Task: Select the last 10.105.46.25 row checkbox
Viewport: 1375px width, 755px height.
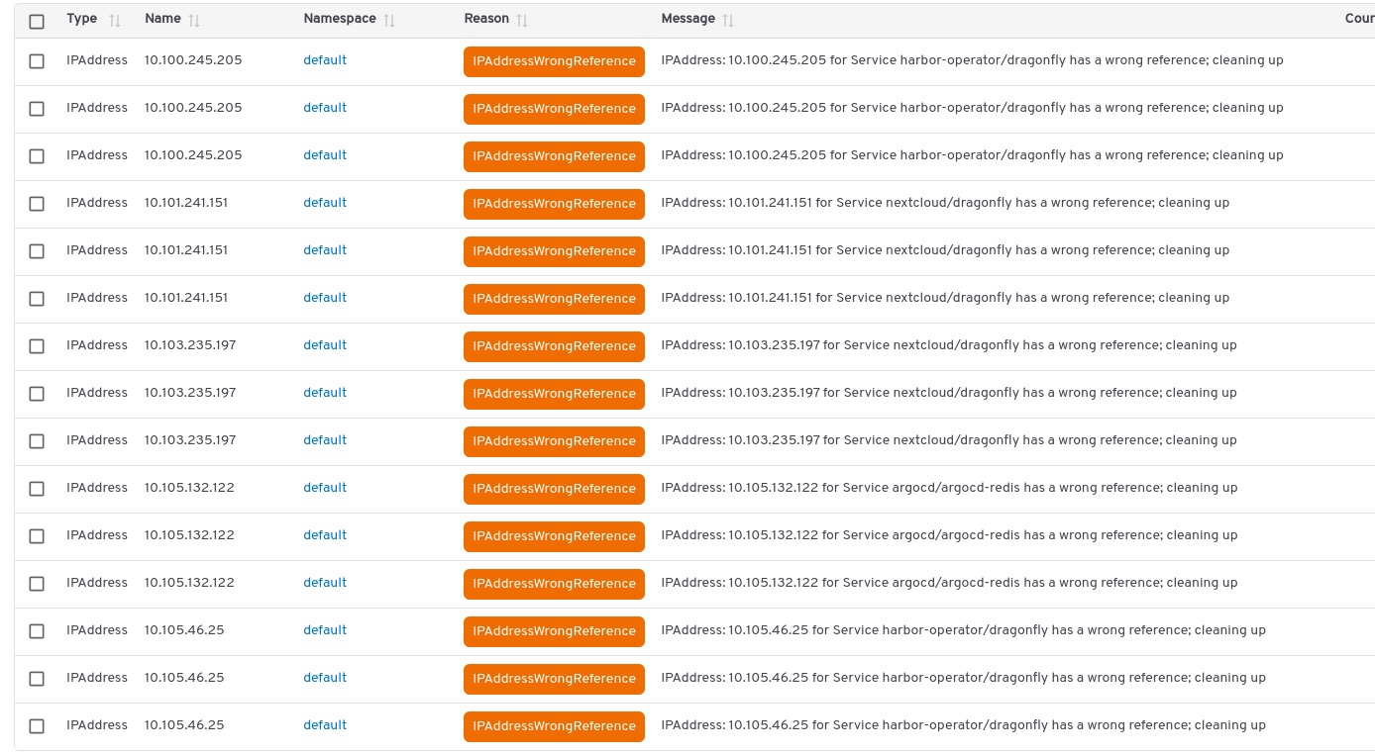Action: point(37,726)
